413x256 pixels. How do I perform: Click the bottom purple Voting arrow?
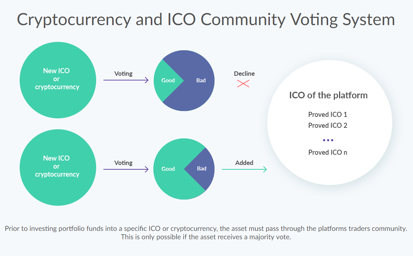click(x=126, y=169)
